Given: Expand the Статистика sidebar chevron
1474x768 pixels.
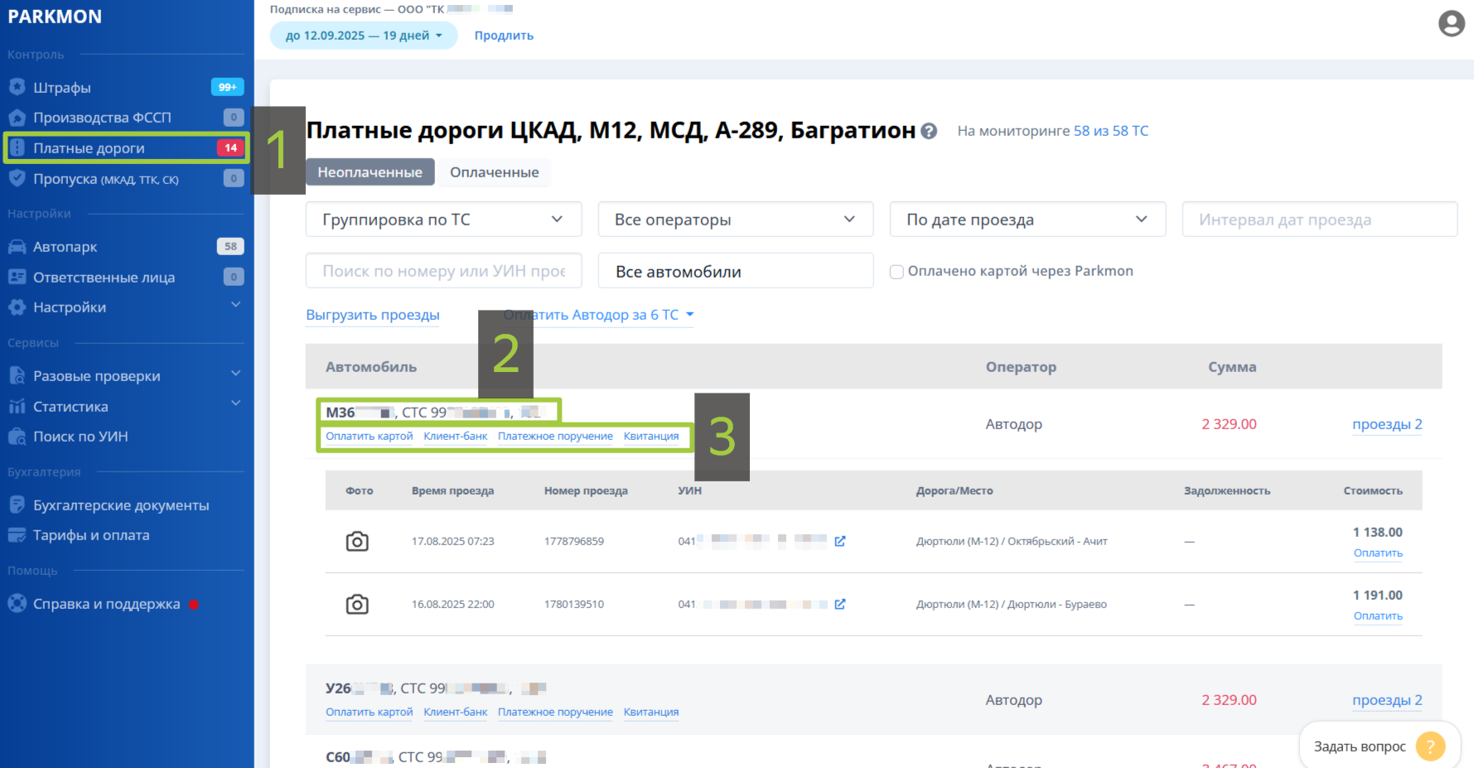Looking at the screenshot, I should [x=236, y=403].
